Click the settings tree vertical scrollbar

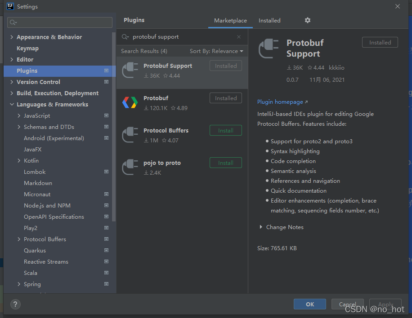point(114,127)
